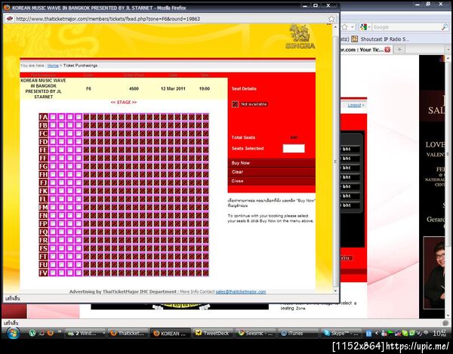Viewport: 453px width, 354px height.
Task: Click the Firefox icon in popup title bar
Action: (x=7, y=8)
